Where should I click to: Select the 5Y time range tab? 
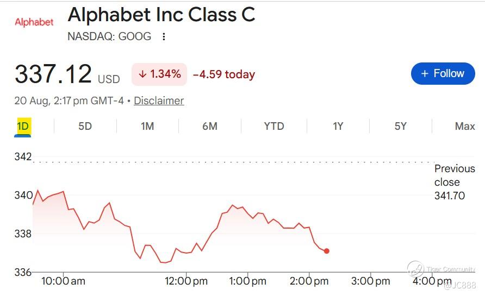(x=400, y=127)
